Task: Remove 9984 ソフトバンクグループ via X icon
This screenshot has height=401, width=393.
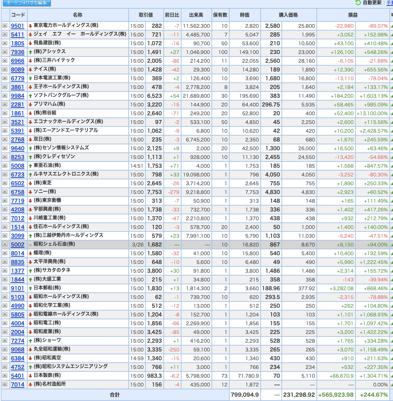Action: 5,96
